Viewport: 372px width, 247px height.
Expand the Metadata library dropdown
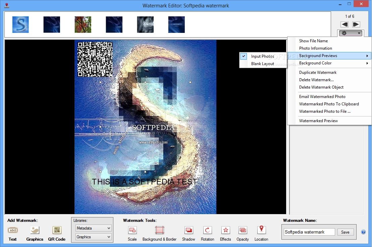93,228
